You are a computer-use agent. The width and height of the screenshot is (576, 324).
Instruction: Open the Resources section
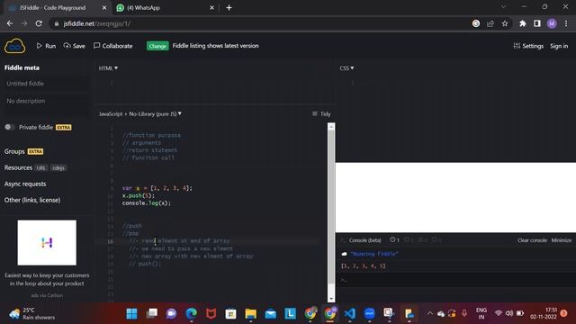pos(18,168)
